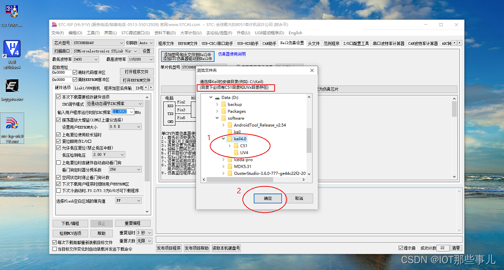Open the 最低波特率 2400 dropdown
This screenshot has width=504, height=270.
tap(86, 59)
